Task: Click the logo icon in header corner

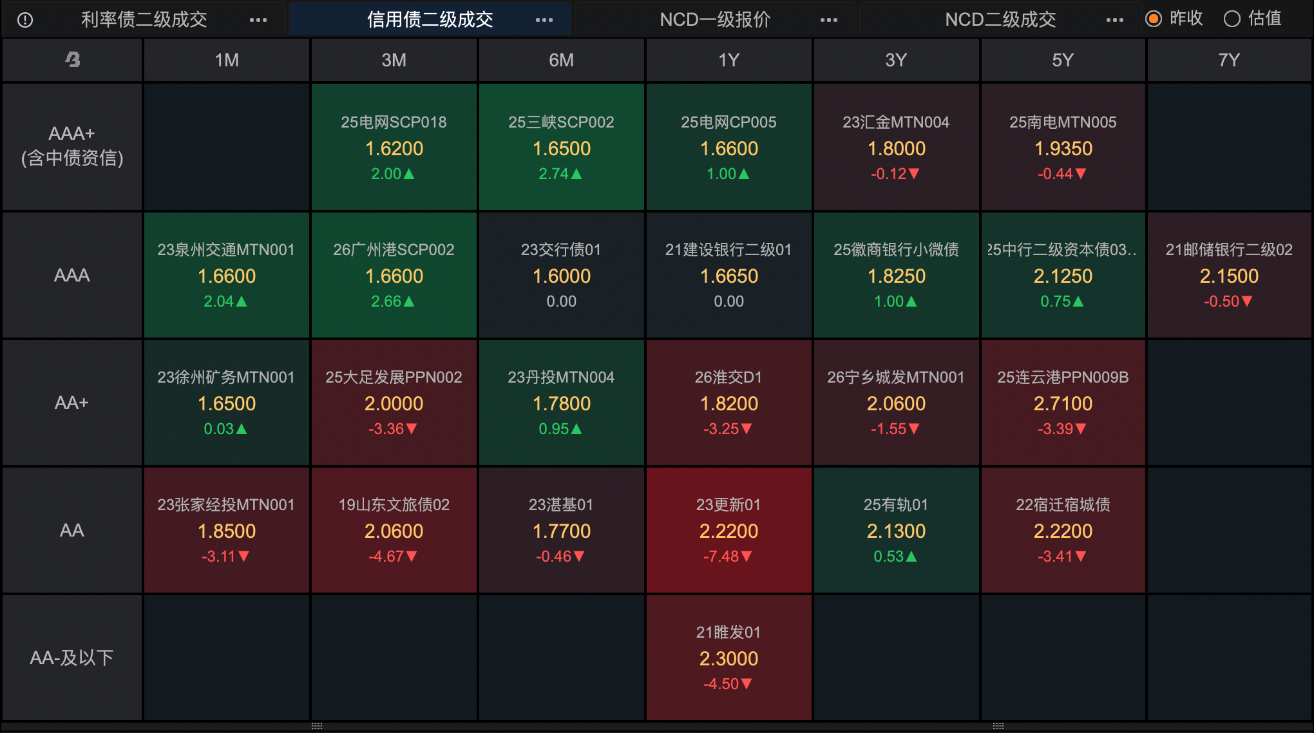Action: click(x=72, y=60)
